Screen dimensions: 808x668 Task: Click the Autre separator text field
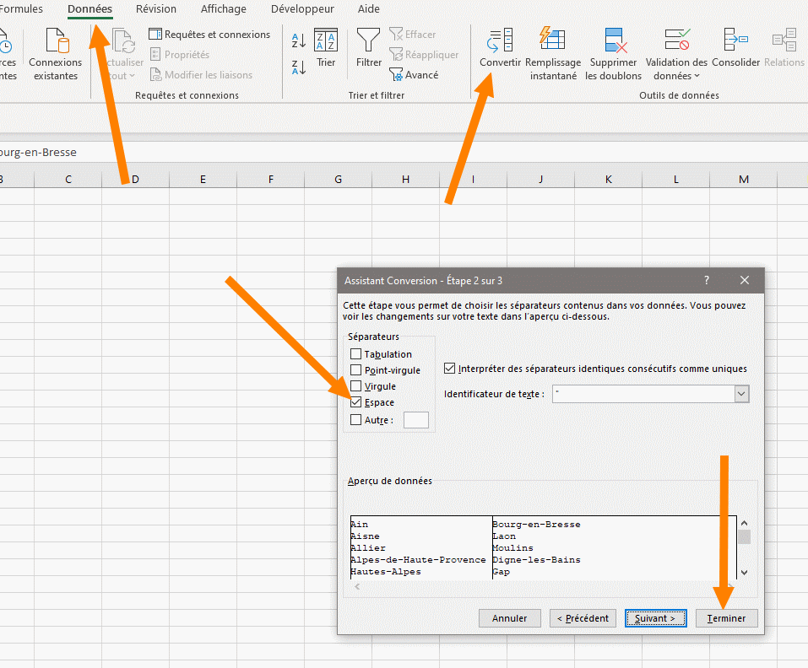[416, 420]
